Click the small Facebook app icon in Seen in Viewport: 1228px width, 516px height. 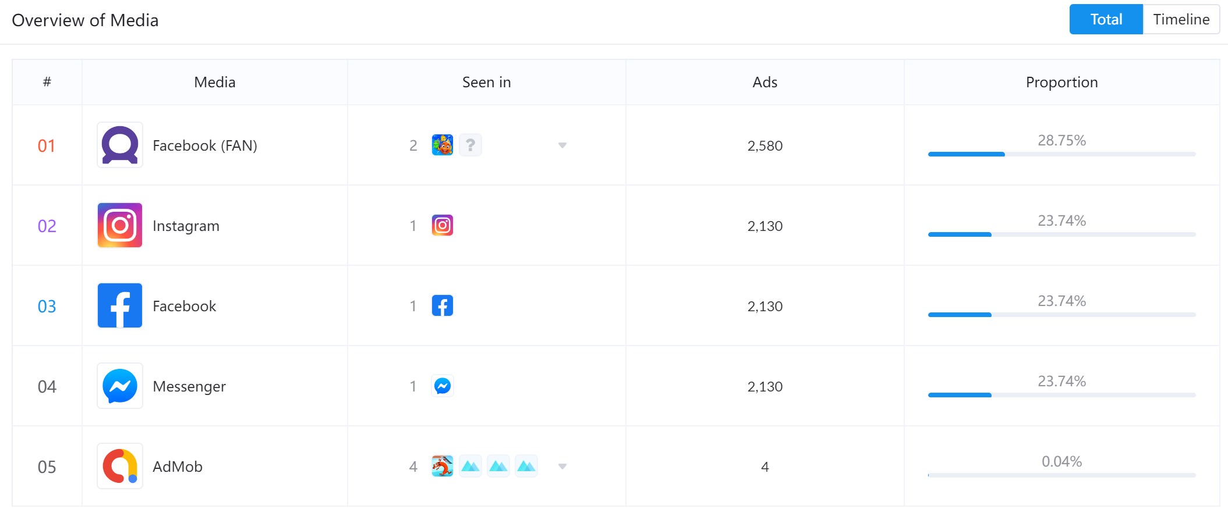tap(443, 305)
